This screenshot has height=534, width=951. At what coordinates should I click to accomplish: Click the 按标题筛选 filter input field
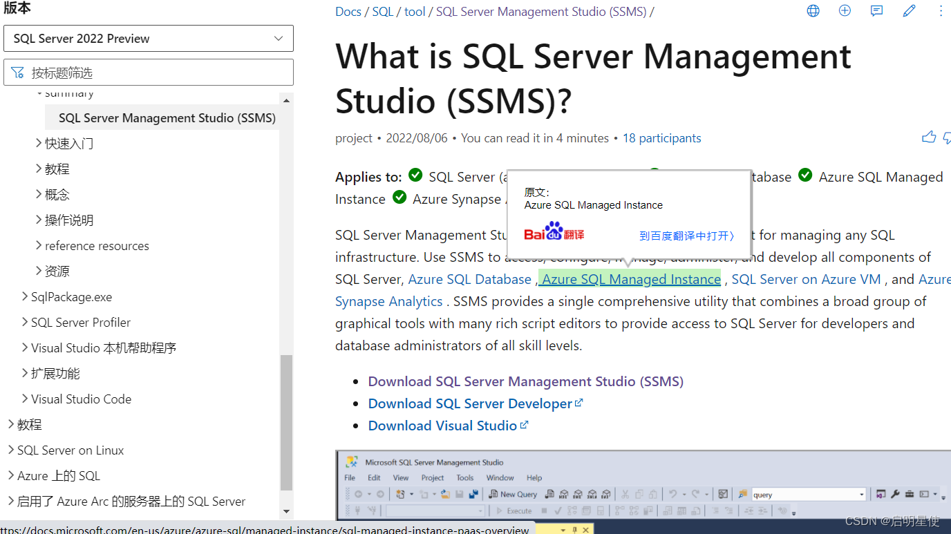pos(149,73)
